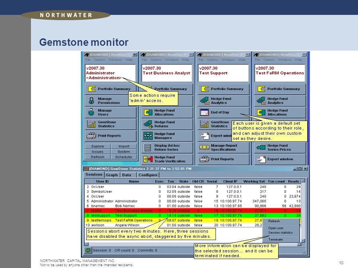Click the Reads column header
The width and height of the screenshot is (358, 268).
coord(293,181)
